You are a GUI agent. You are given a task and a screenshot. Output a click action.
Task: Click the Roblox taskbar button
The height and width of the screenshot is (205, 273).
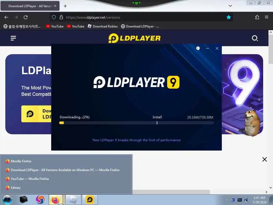(x=73, y=200)
